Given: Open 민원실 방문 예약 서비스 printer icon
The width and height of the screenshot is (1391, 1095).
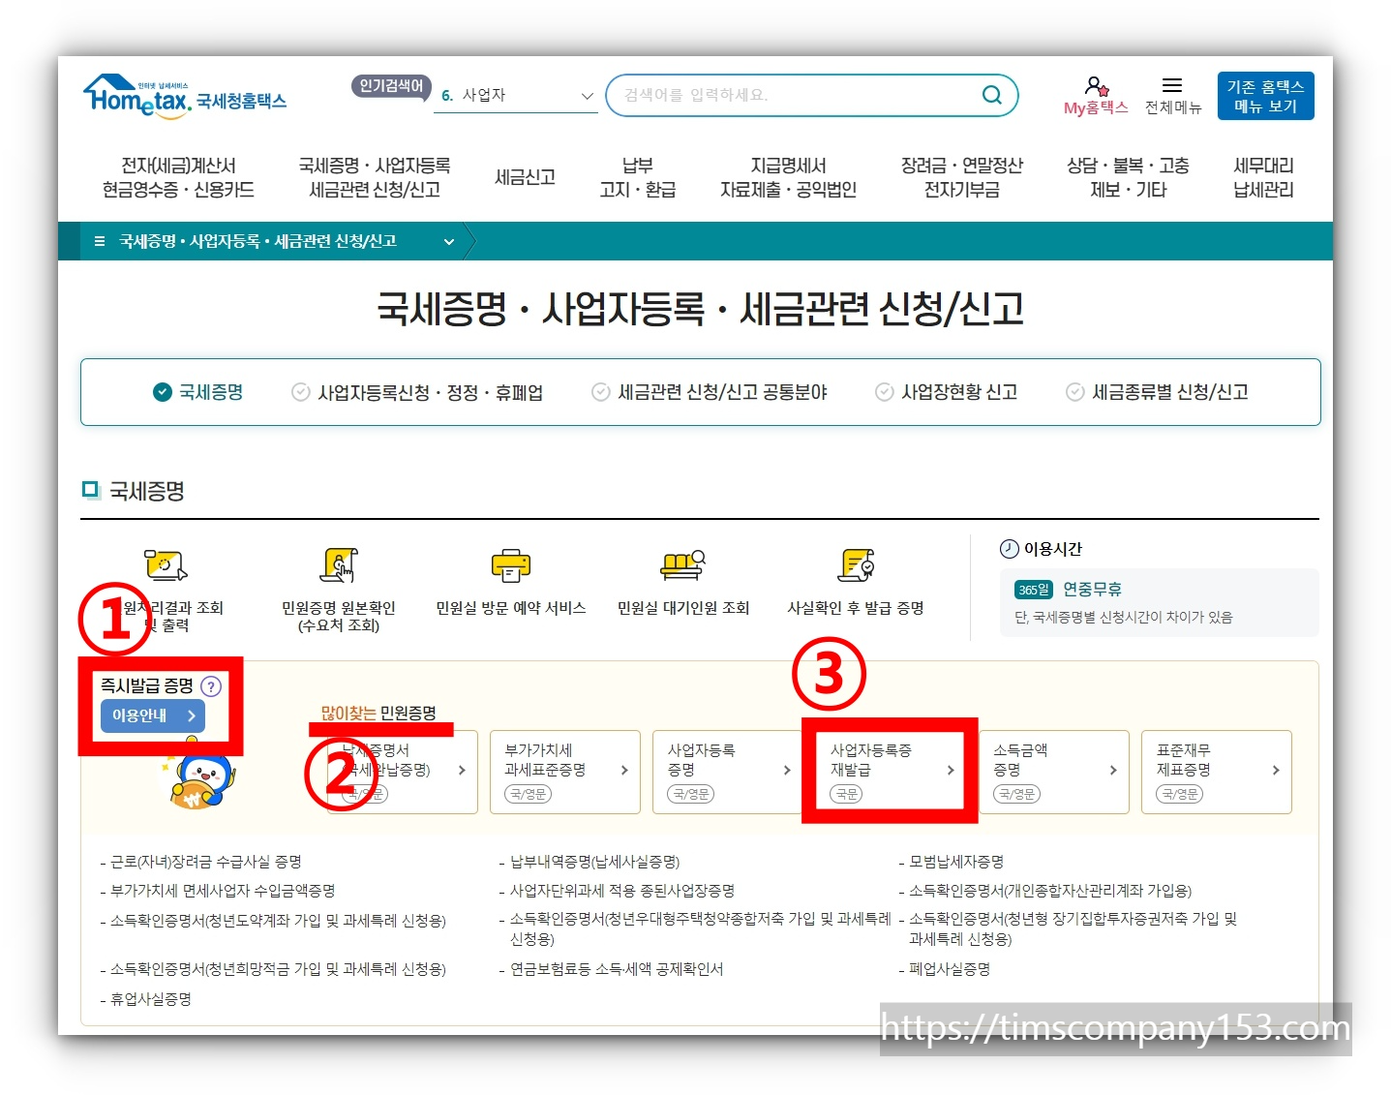Looking at the screenshot, I should [x=510, y=564].
